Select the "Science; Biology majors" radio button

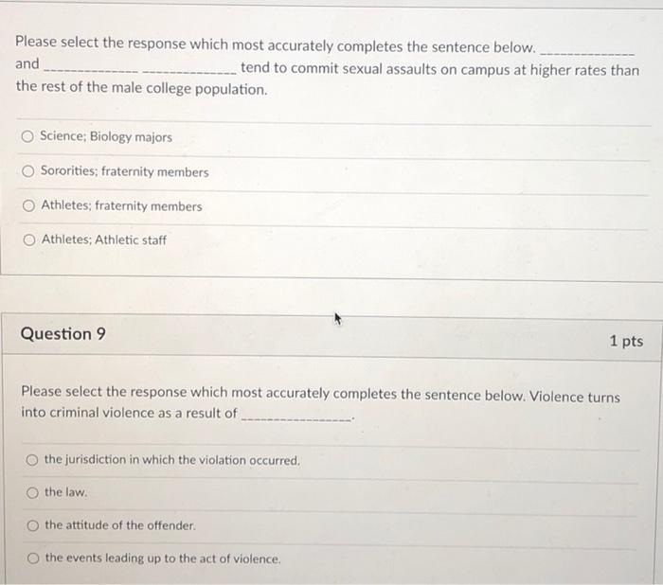point(27,137)
